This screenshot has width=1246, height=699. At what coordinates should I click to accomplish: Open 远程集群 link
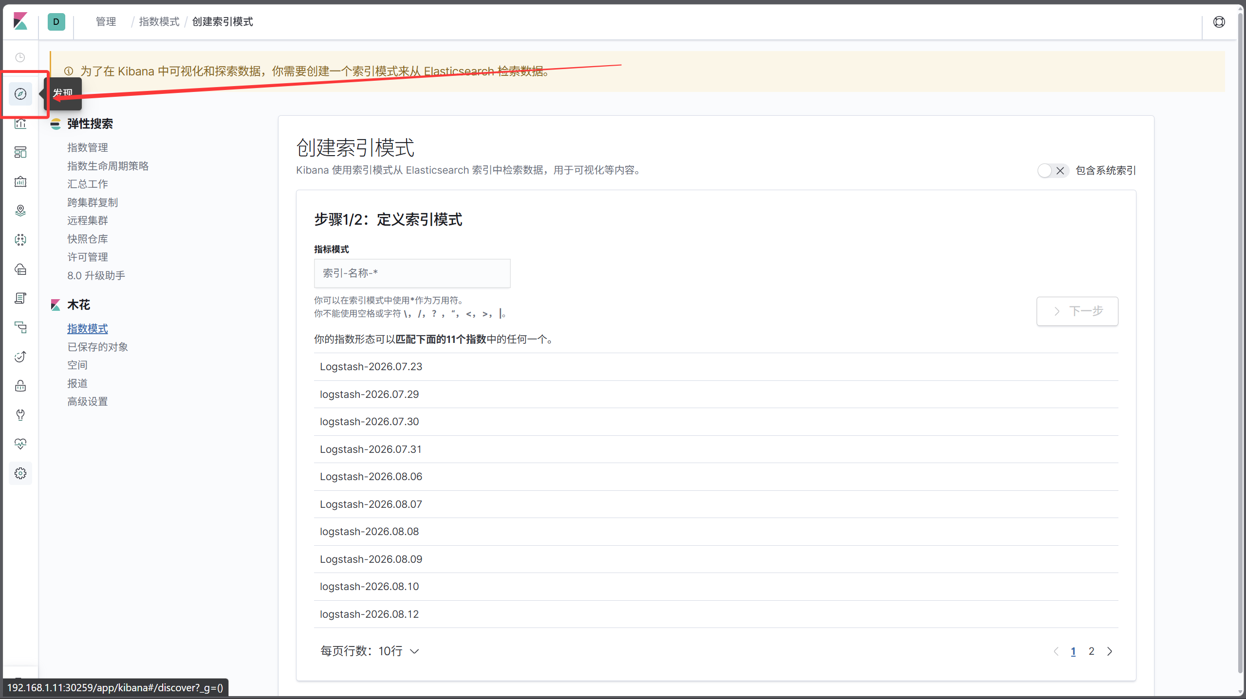(x=88, y=220)
